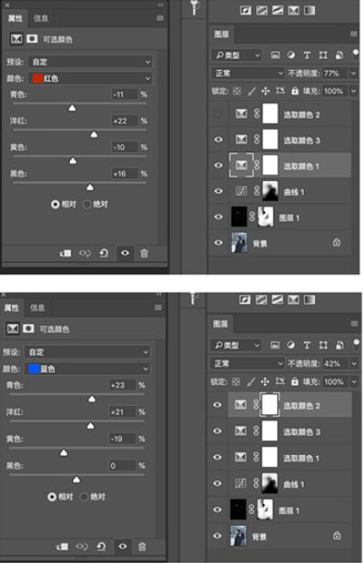Select 图层 tab above 42% opacity setting
Viewport: 363px width, 563px height.
[x=221, y=324]
